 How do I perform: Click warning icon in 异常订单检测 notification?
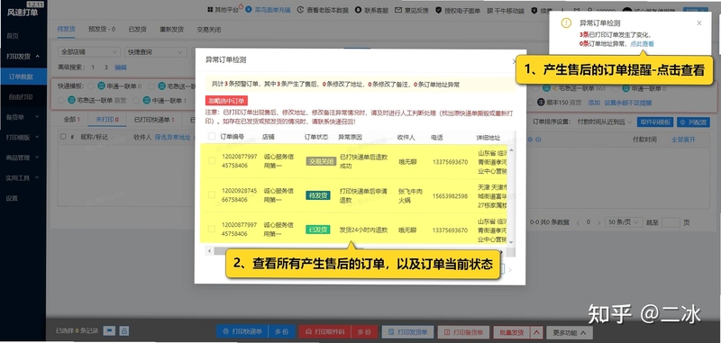click(566, 23)
